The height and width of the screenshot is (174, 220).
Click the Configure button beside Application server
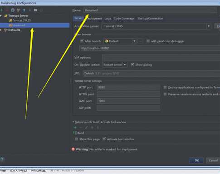[x=217, y=26]
